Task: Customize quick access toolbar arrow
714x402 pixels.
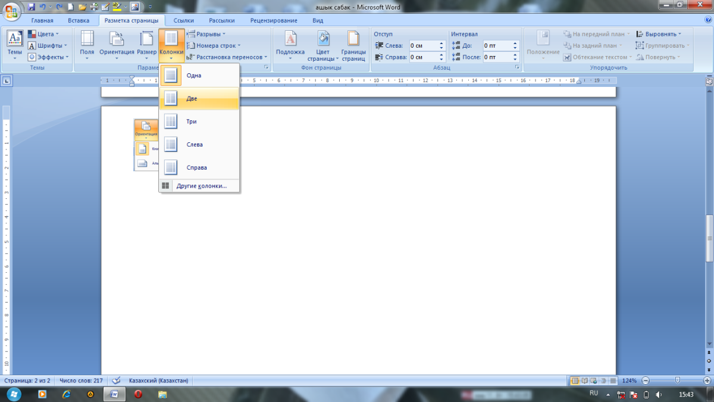Action: (149, 7)
